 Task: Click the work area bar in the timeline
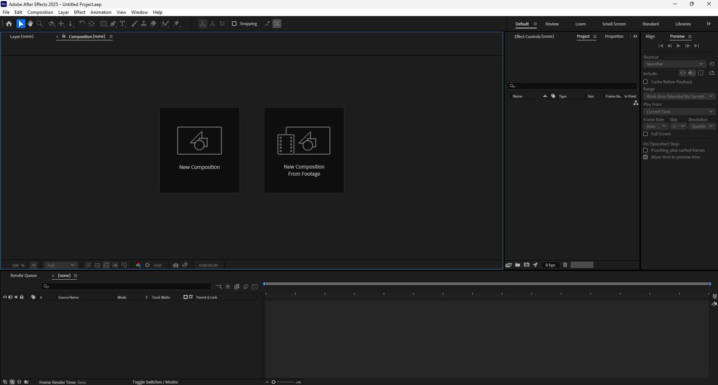[x=487, y=283]
